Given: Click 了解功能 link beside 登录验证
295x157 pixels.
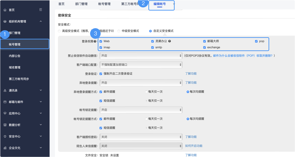Looking at the screenshot, I should [x=191, y=74].
